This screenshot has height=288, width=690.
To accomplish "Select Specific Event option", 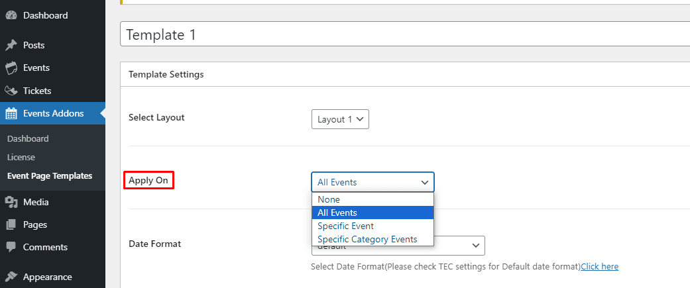I will (x=345, y=226).
